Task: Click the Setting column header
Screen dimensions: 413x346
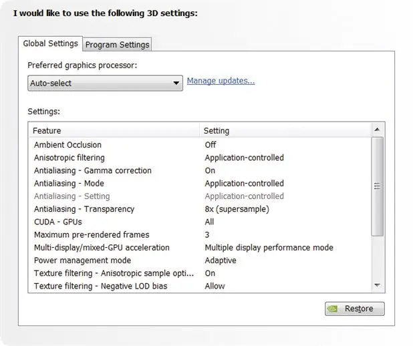Action: point(285,131)
